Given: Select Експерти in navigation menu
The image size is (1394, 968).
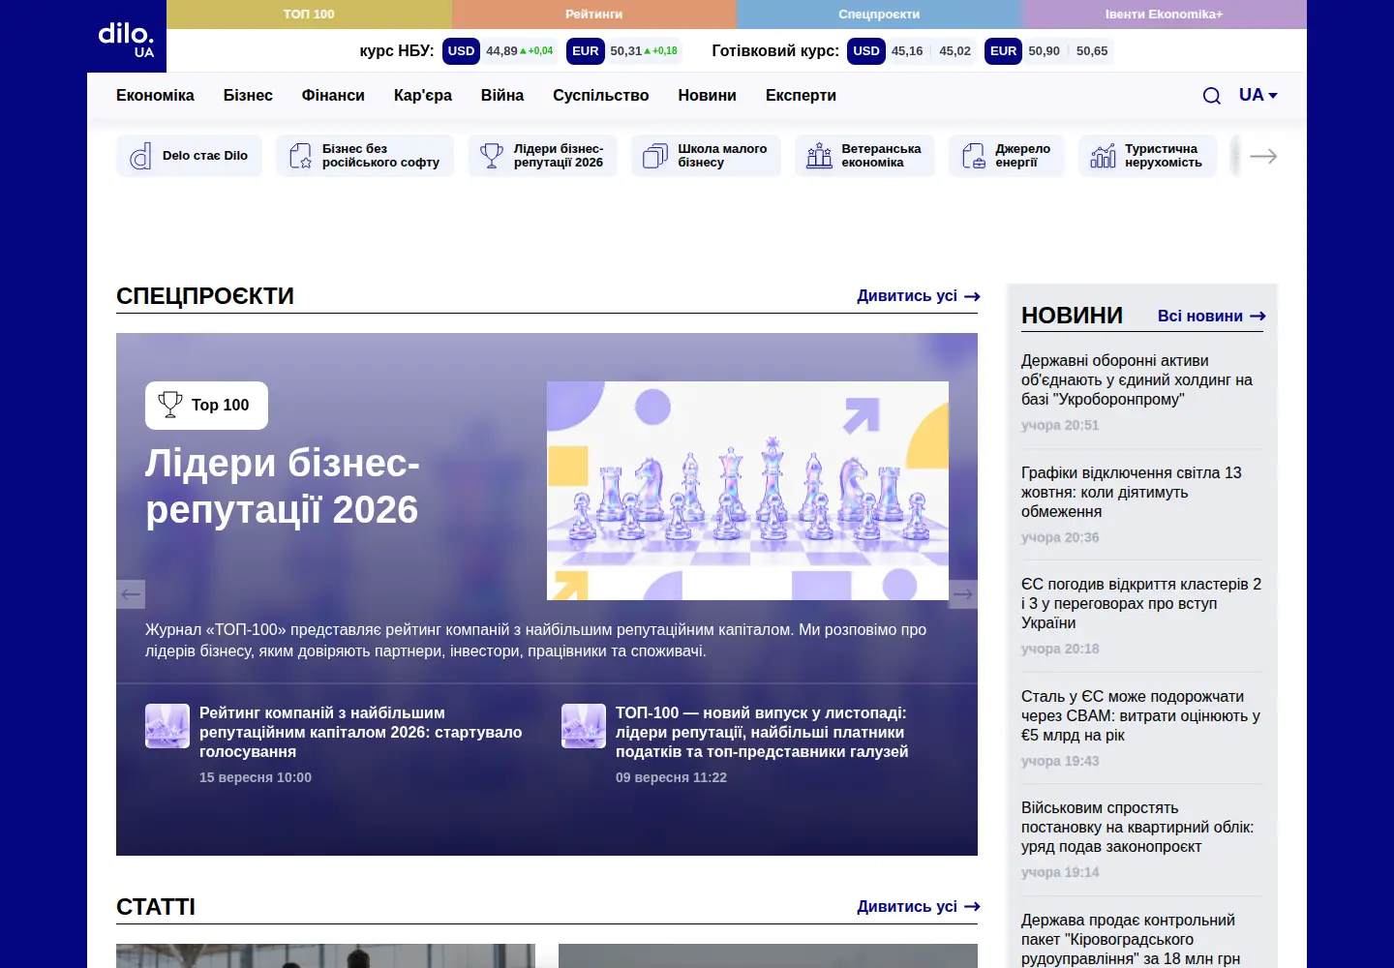Looking at the screenshot, I should 801,96.
